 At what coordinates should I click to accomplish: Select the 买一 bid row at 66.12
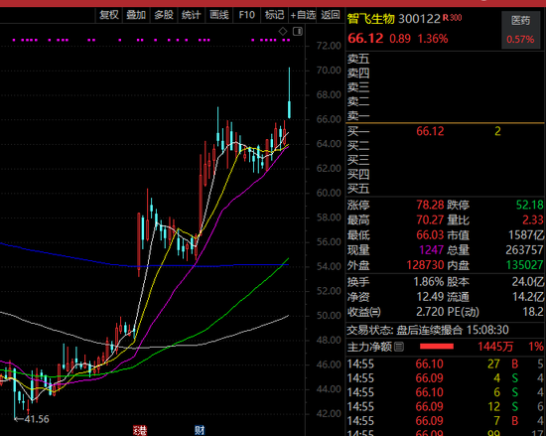[x=445, y=131]
